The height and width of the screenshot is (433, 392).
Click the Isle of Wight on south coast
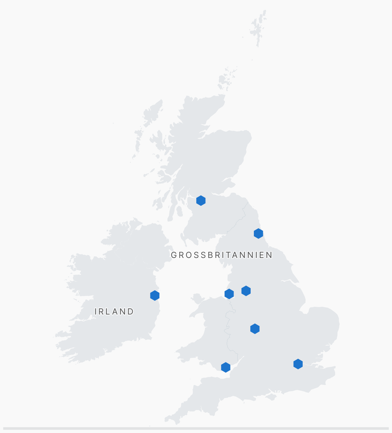(x=272, y=397)
